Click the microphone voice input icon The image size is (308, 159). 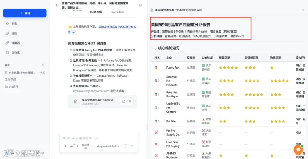72,146
